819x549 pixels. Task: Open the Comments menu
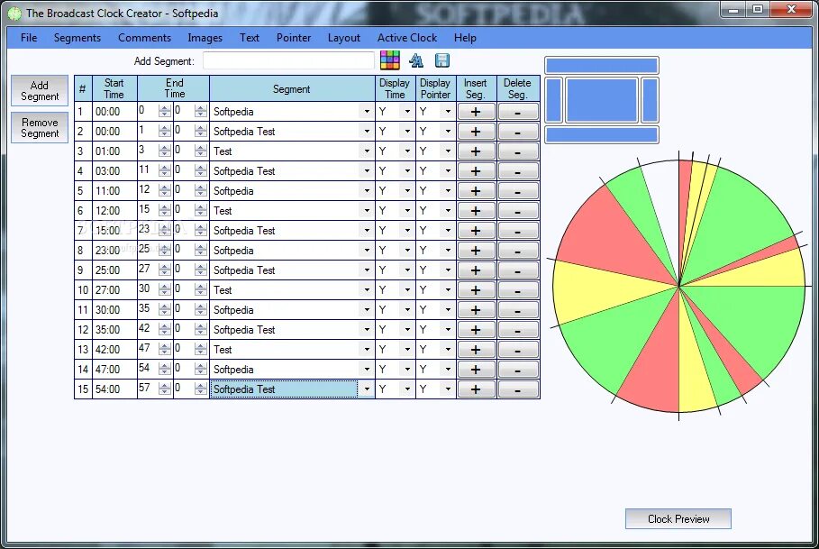[145, 38]
